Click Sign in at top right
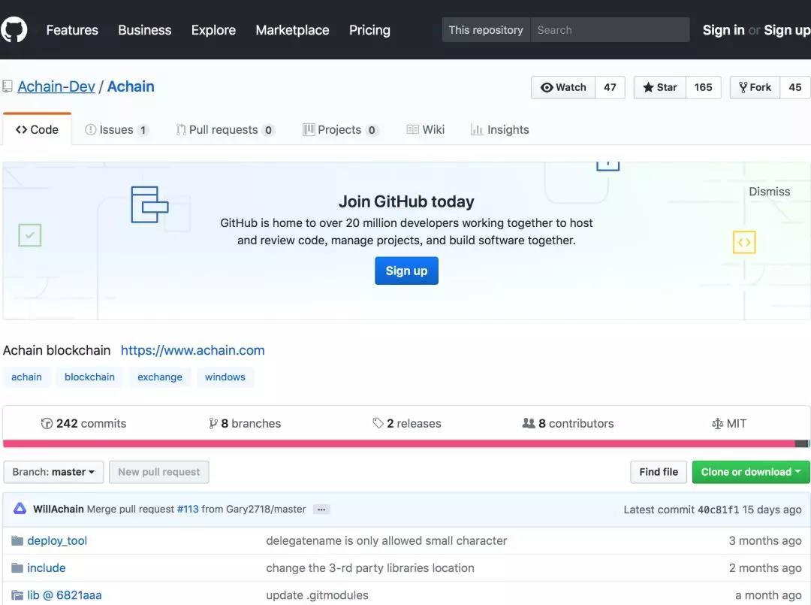The height and width of the screenshot is (605, 811). pos(723,30)
